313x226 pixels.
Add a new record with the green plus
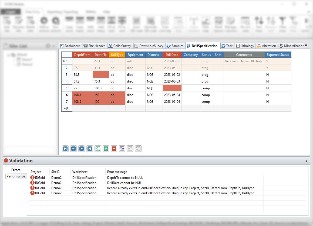(x=106, y=148)
